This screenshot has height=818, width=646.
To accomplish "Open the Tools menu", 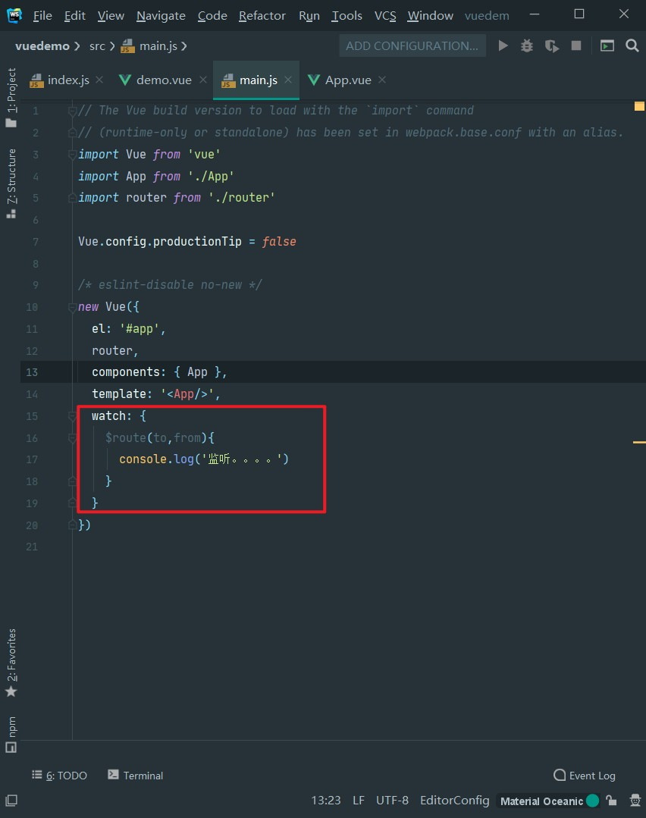I will (x=347, y=16).
